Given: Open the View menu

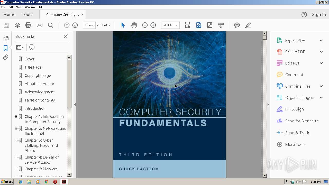Looking at the screenshot, I should tap(19, 7).
